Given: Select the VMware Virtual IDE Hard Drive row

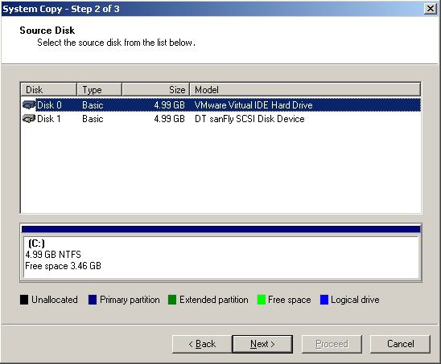Looking at the screenshot, I should tap(221, 105).
